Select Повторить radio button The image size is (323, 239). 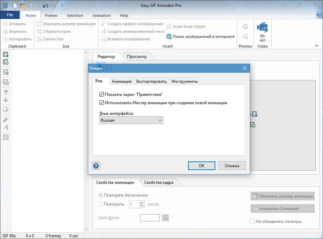coord(100,204)
